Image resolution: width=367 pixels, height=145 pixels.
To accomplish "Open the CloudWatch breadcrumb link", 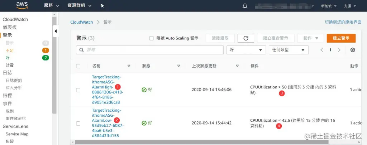I will pyautogui.click(x=81, y=22).
